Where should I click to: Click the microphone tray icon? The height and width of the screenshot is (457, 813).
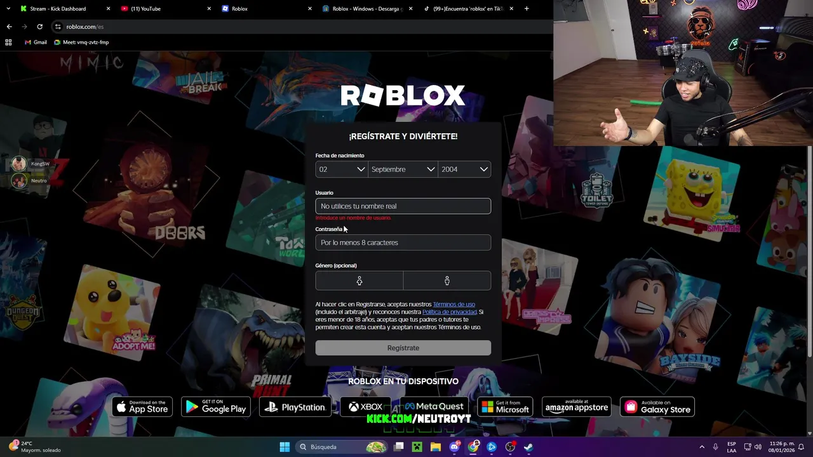(716, 447)
